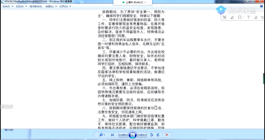Select the text T annotation tool
The image size is (265, 140).
pos(248,17)
